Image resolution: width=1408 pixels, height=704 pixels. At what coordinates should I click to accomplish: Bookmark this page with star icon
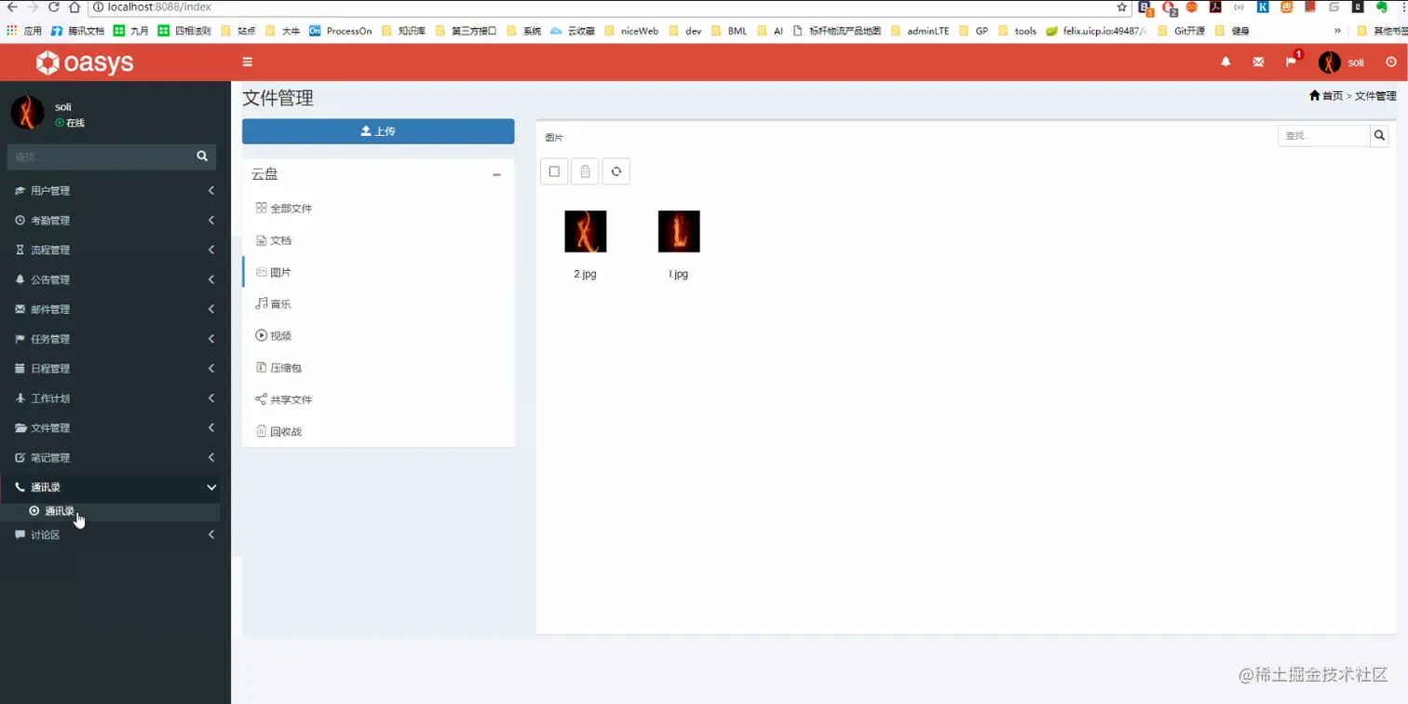(x=1122, y=7)
